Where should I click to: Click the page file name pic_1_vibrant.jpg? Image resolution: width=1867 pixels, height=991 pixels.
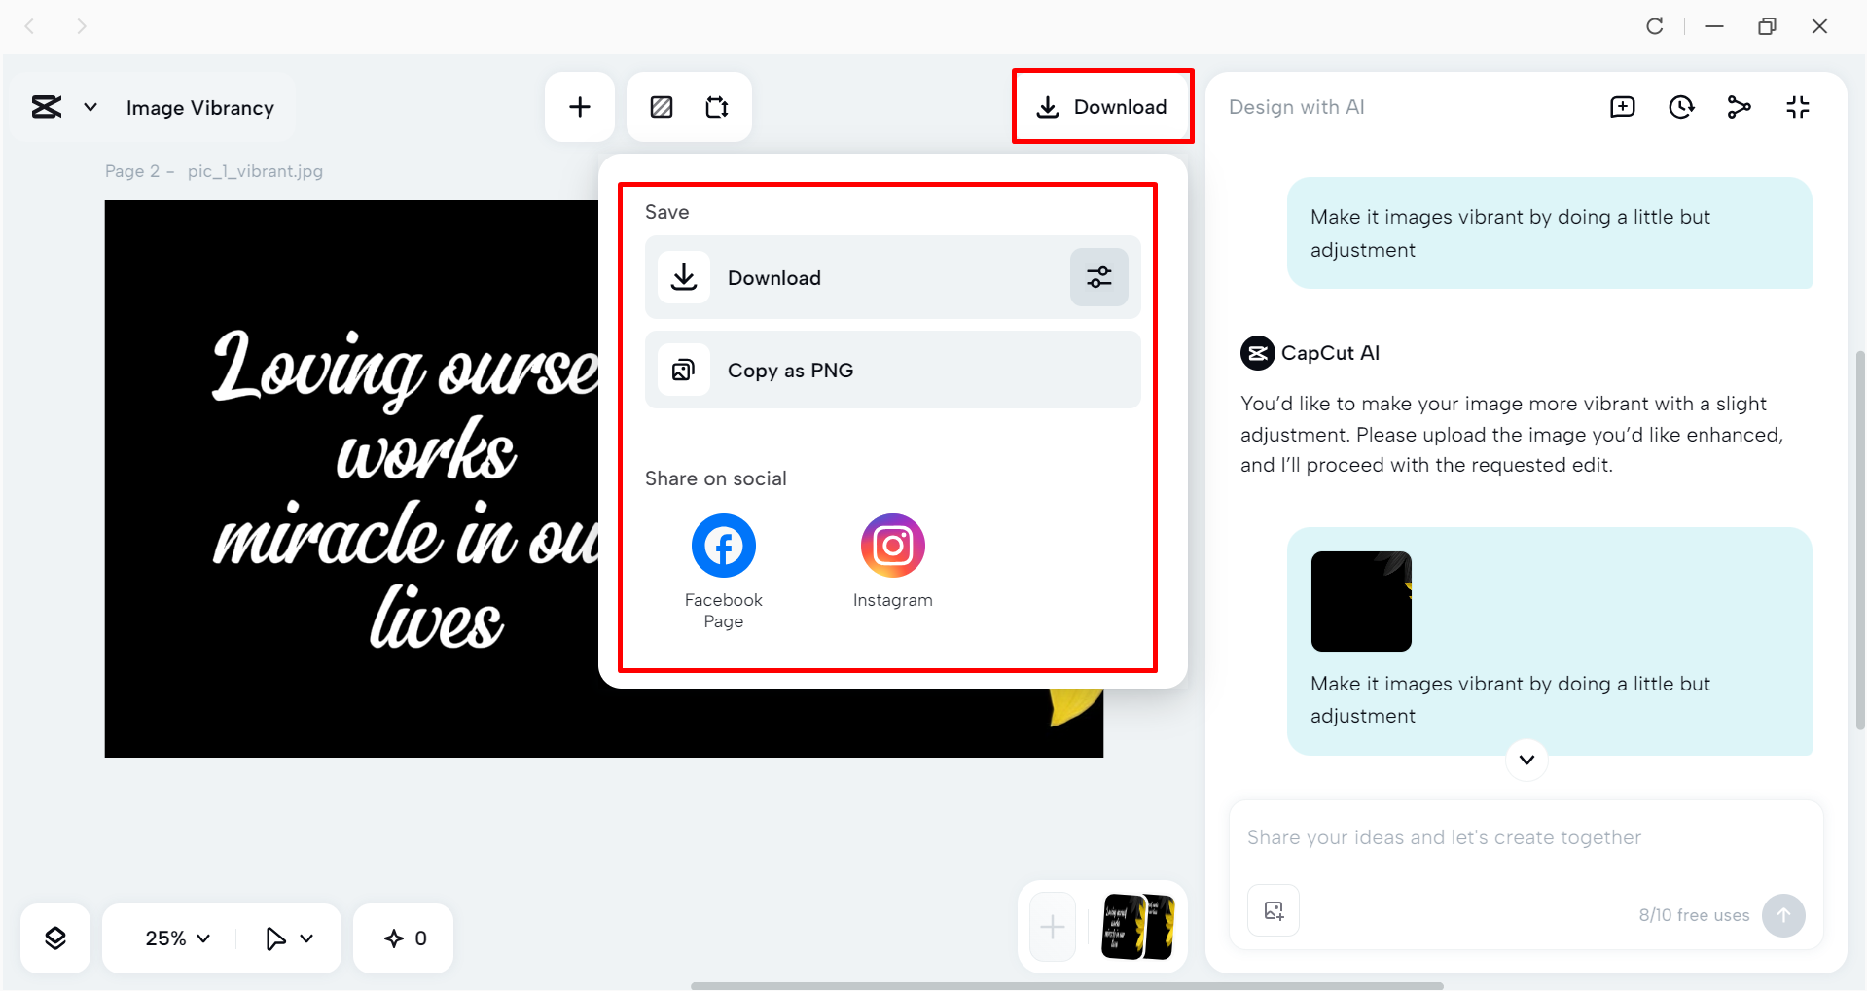click(x=255, y=171)
